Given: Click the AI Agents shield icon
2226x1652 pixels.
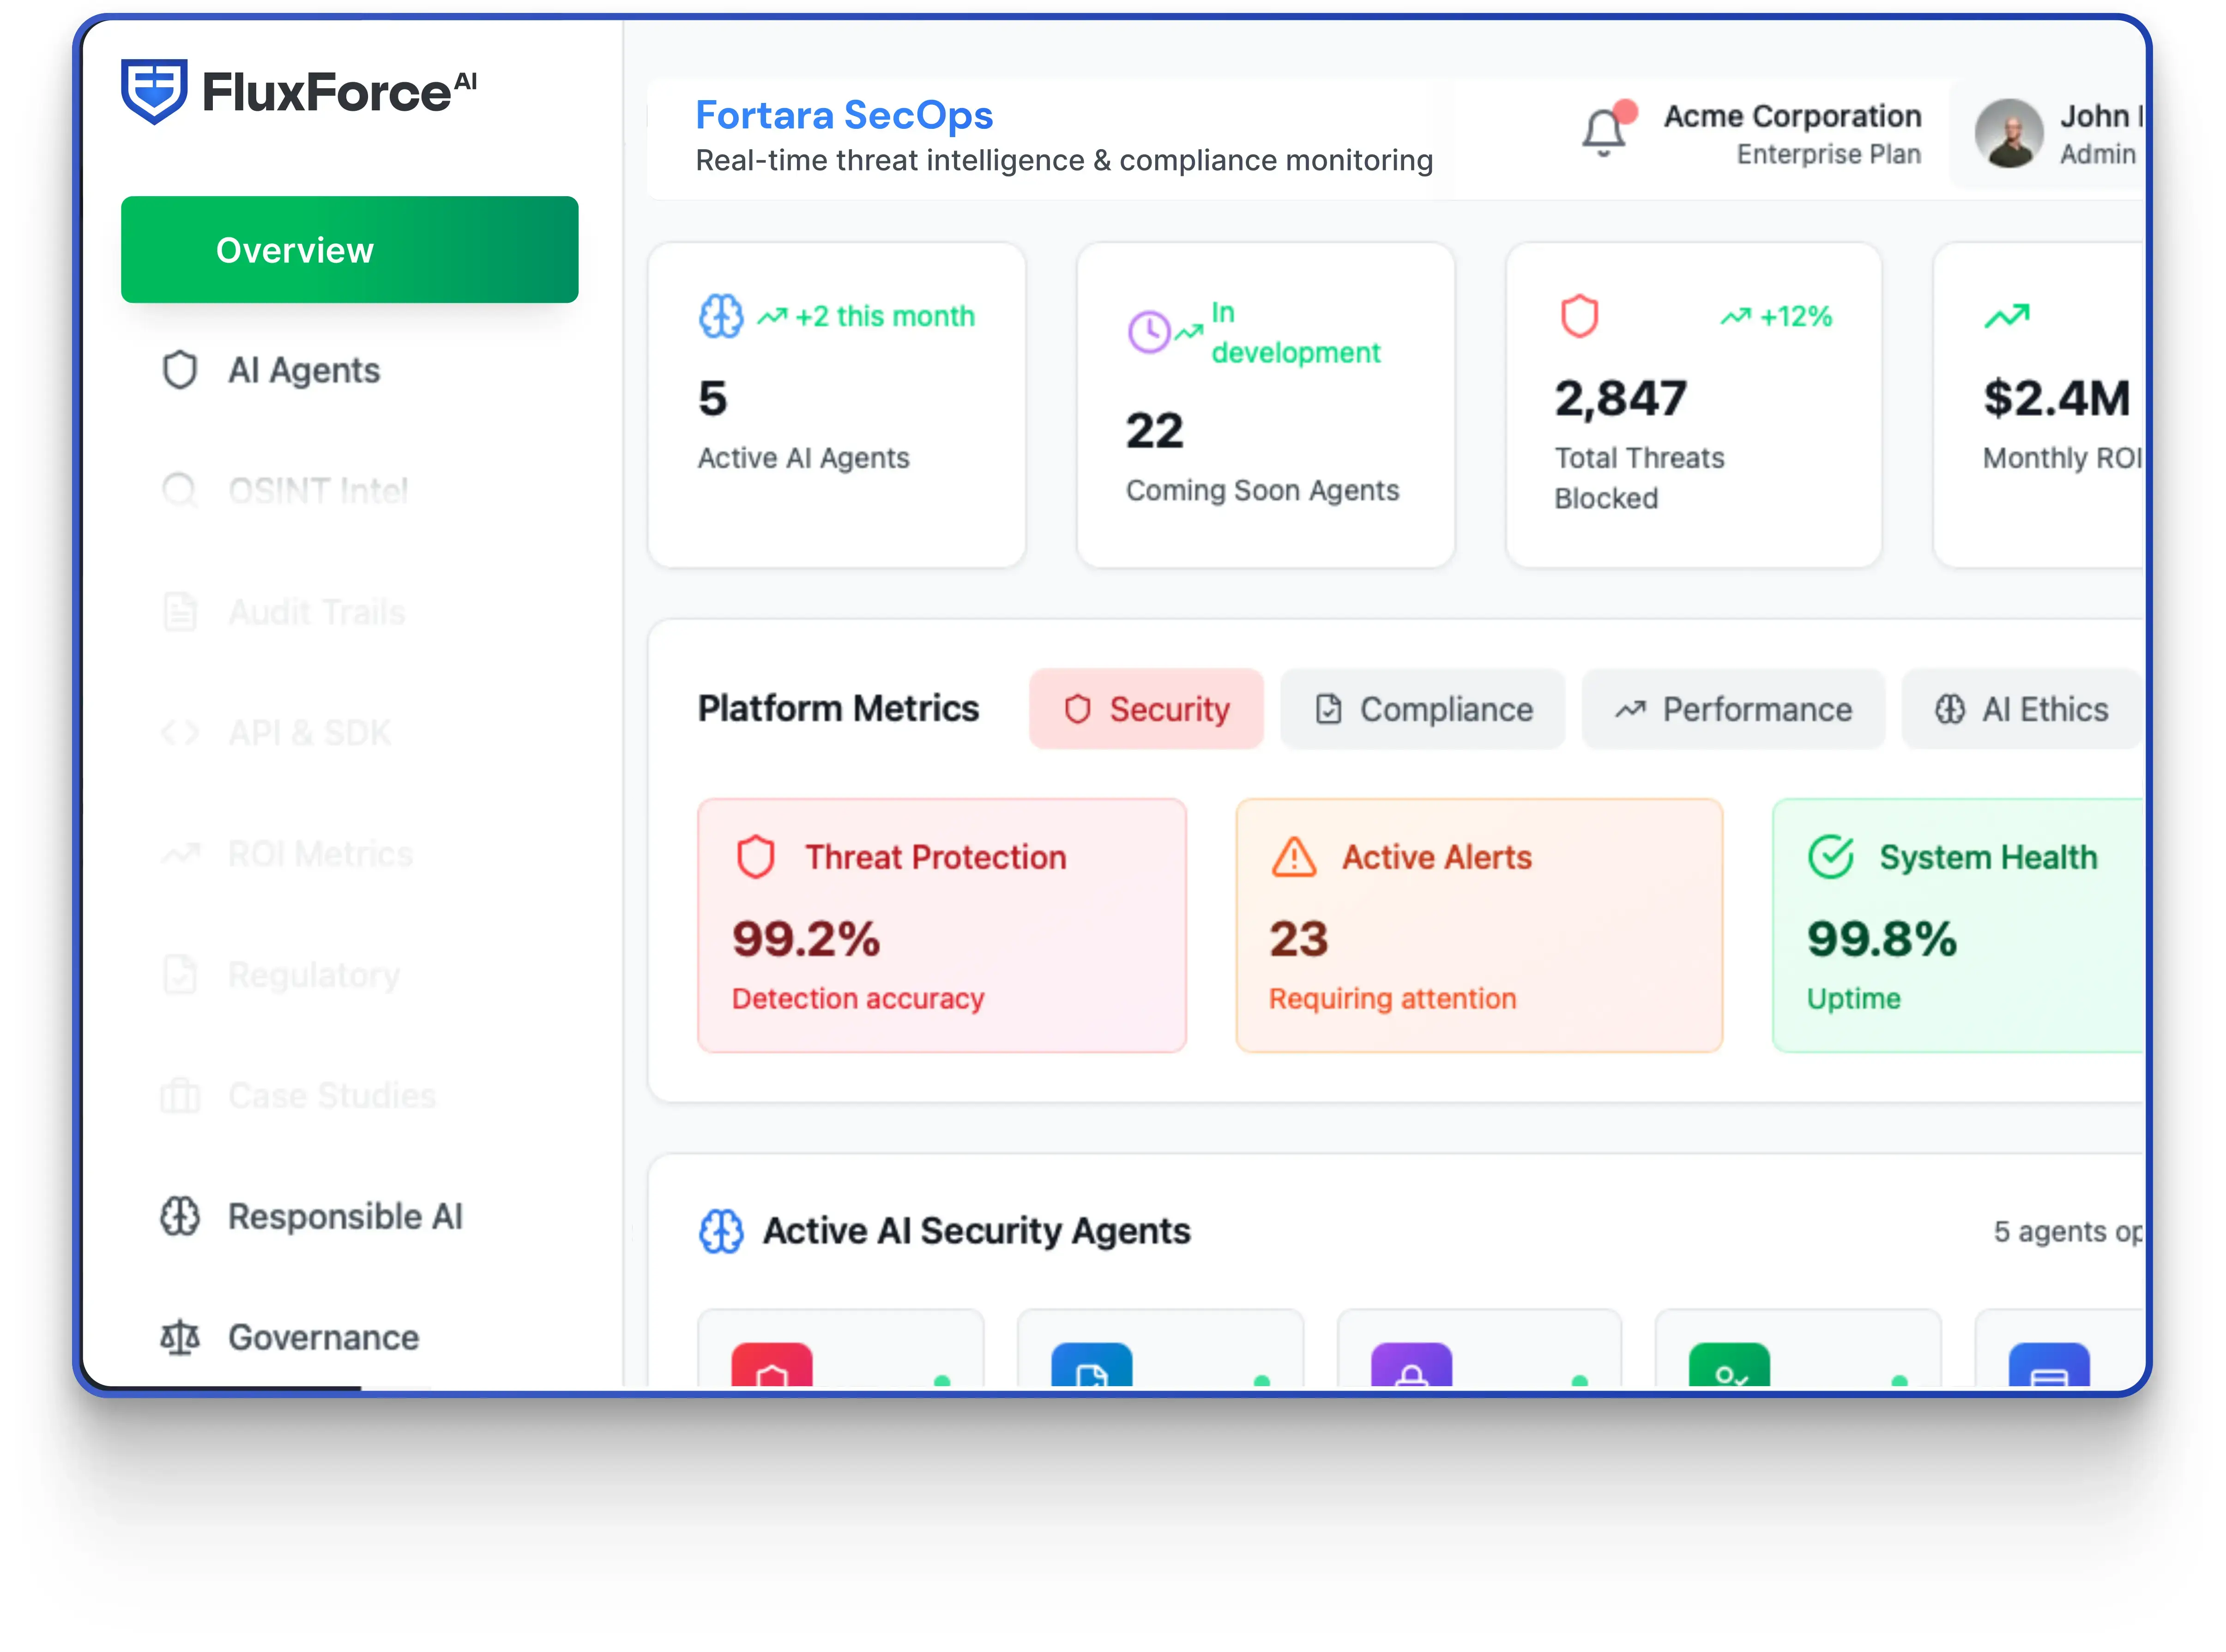Looking at the screenshot, I should (179, 370).
